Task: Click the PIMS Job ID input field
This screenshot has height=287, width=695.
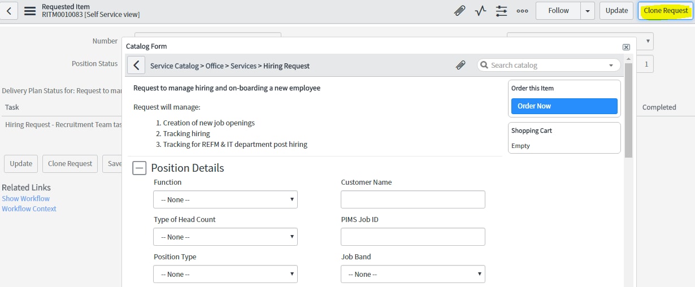Action: pyautogui.click(x=413, y=237)
